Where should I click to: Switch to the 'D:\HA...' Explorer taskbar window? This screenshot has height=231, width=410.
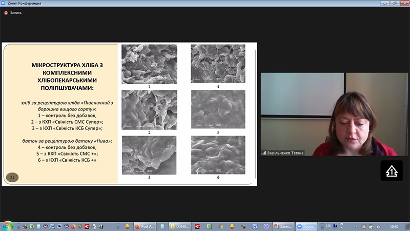coord(179,226)
